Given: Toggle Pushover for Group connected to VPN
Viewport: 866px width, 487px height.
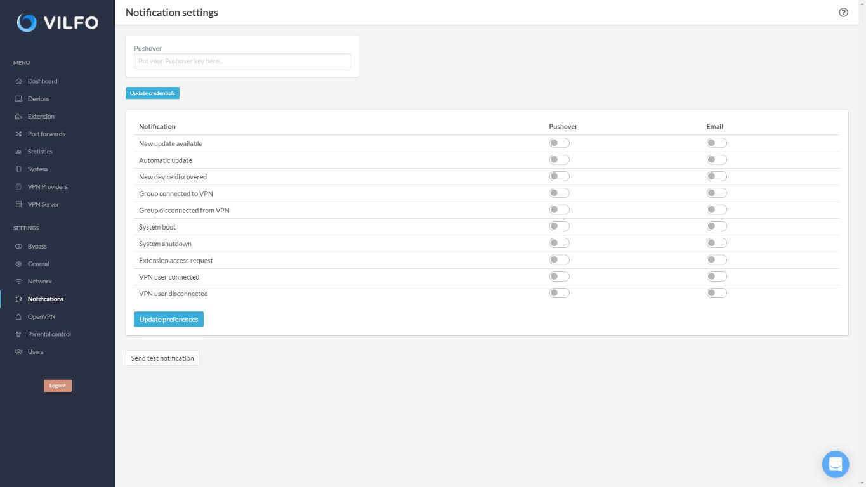Looking at the screenshot, I should [560, 193].
